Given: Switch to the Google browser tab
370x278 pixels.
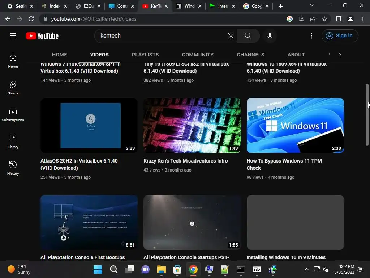Looking at the screenshot, I should coord(253,6).
